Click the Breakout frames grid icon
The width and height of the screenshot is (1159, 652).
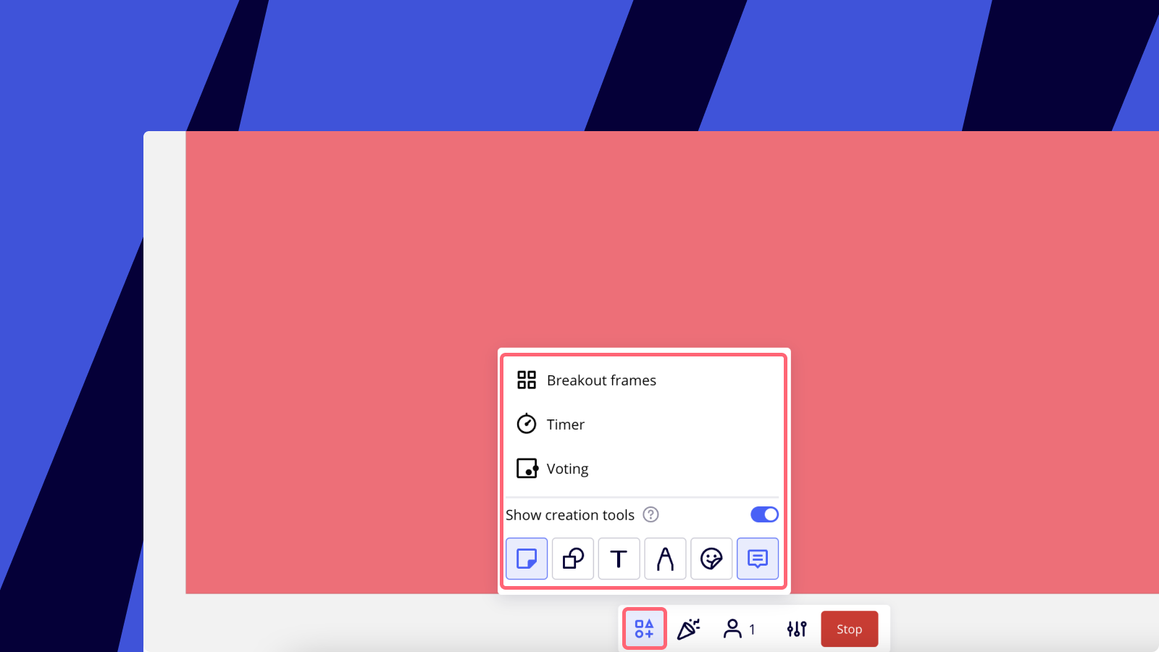[527, 379]
